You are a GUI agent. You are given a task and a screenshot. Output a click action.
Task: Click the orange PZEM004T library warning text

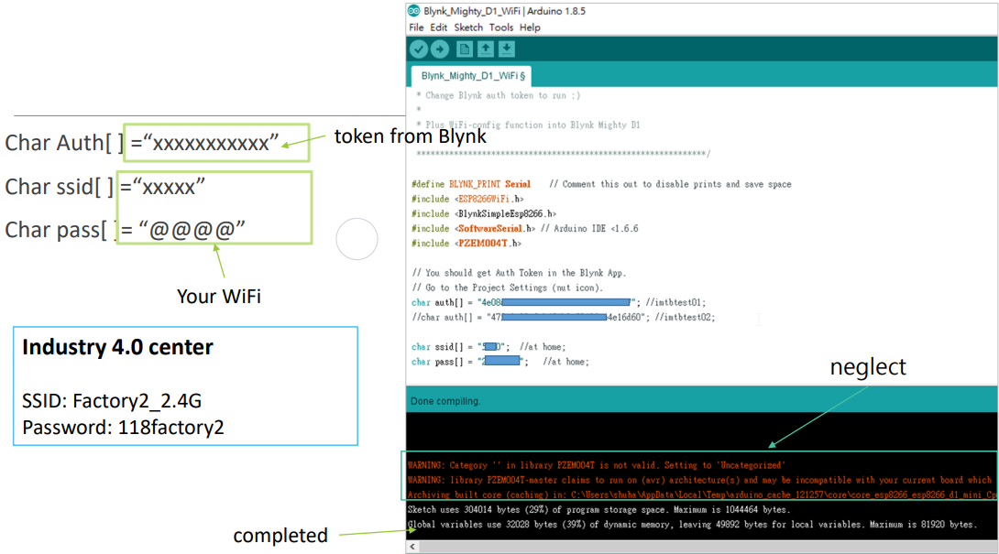[x=596, y=465]
